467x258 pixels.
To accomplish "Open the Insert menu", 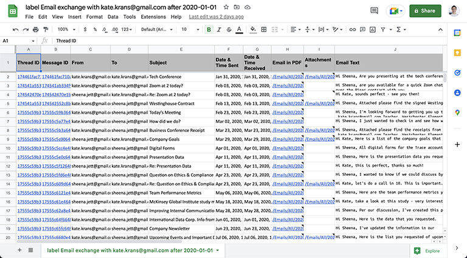I will click(x=74, y=17).
